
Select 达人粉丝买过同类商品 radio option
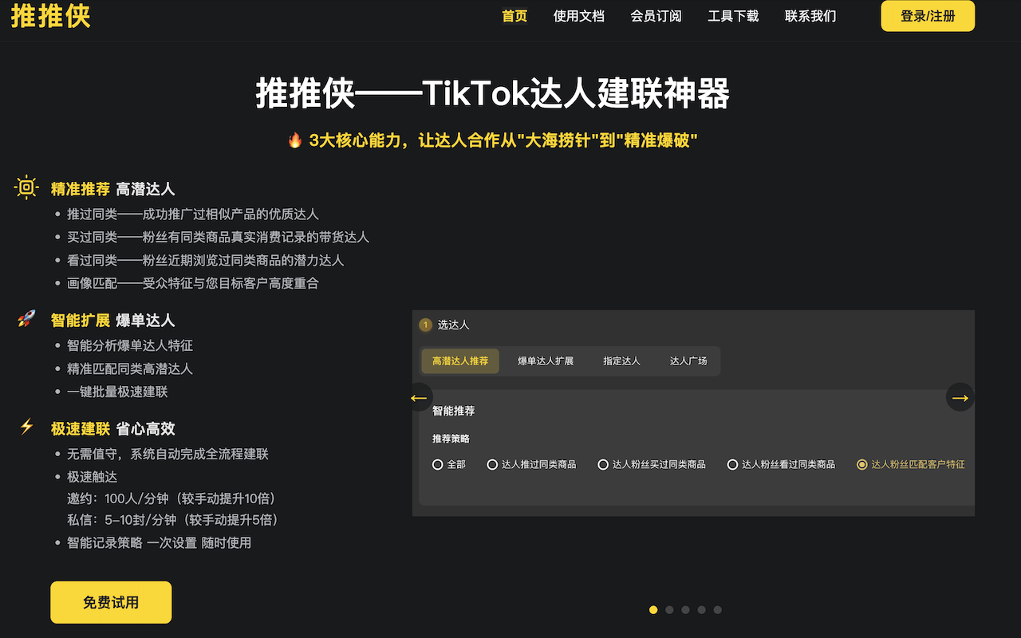coord(652,464)
